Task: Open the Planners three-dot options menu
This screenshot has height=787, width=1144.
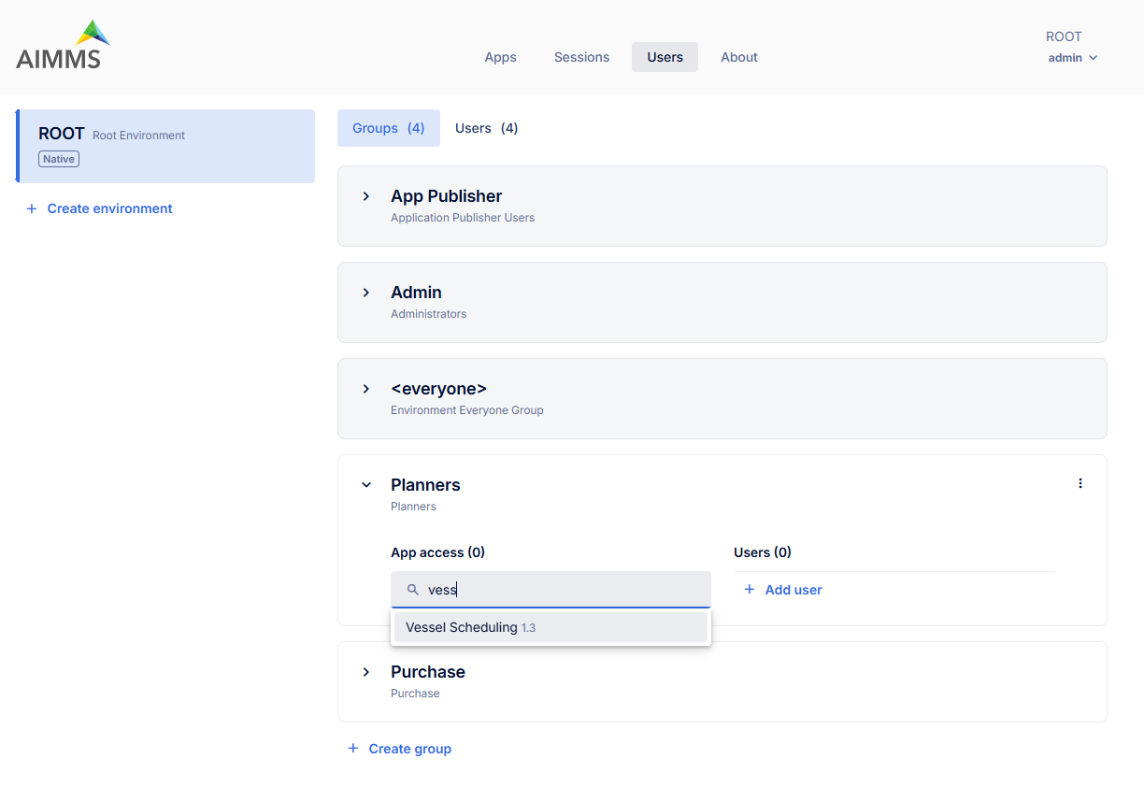Action: 1080,483
